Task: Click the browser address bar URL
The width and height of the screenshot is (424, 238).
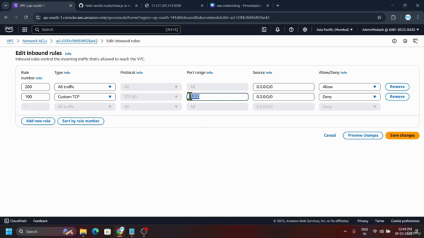Action: tap(156, 18)
